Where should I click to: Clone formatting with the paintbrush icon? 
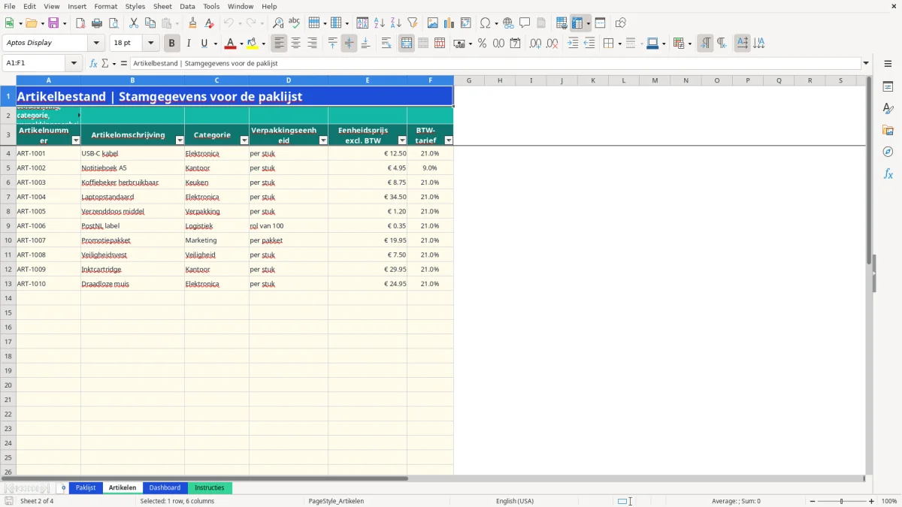point(193,23)
